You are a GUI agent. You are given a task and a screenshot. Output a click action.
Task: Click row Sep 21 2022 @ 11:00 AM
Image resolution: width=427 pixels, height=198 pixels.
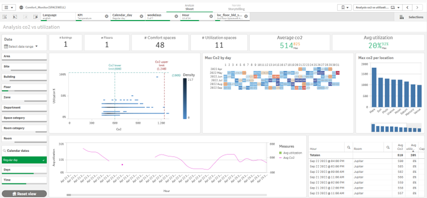[x=367, y=177]
